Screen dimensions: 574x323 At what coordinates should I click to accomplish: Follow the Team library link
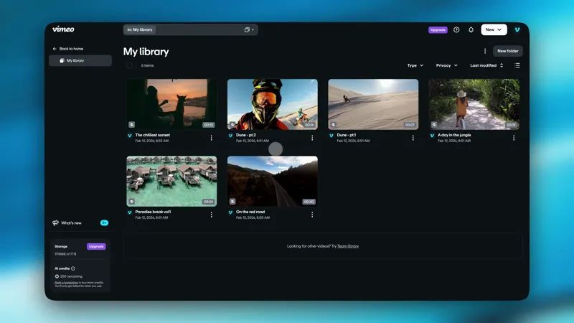point(348,246)
